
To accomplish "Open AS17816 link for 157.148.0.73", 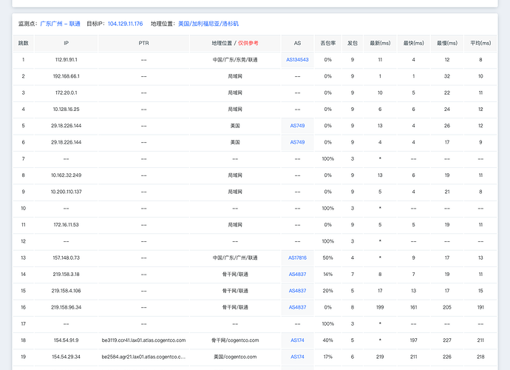I will coord(297,258).
